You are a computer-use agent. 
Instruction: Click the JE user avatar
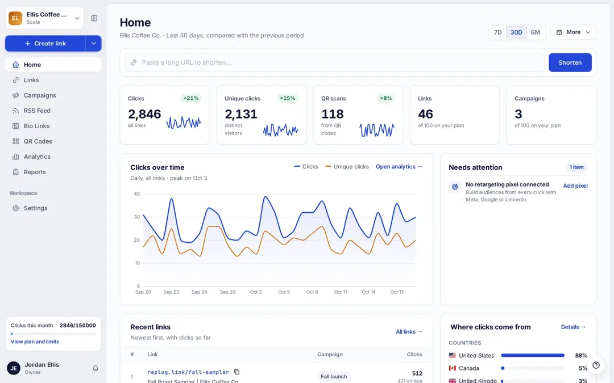coord(14,368)
